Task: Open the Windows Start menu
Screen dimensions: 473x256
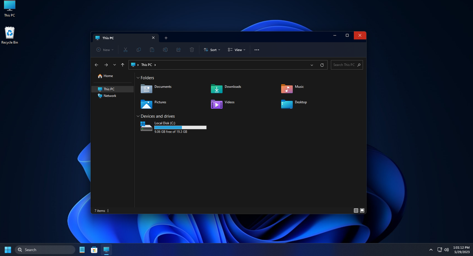Action: [x=8, y=250]
